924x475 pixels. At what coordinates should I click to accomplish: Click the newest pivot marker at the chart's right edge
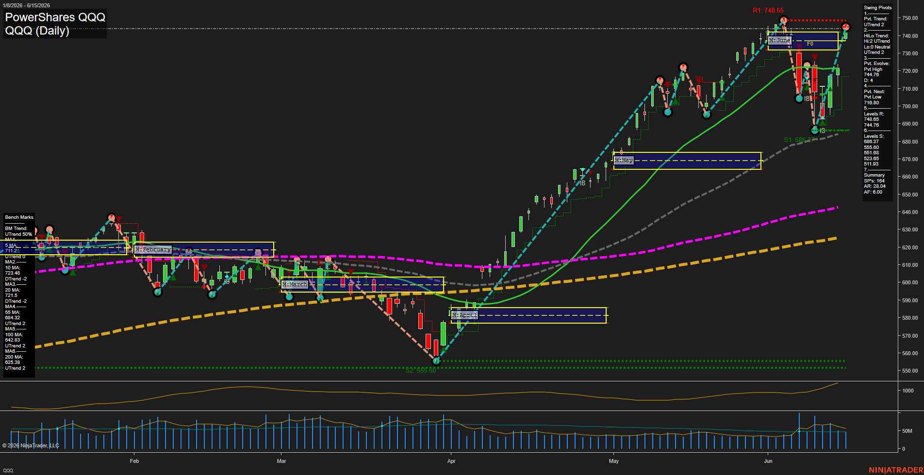coord(846,27)
